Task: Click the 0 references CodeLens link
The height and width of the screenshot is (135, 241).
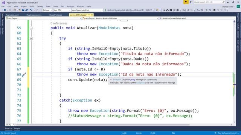Action: (x=59, y=23)
